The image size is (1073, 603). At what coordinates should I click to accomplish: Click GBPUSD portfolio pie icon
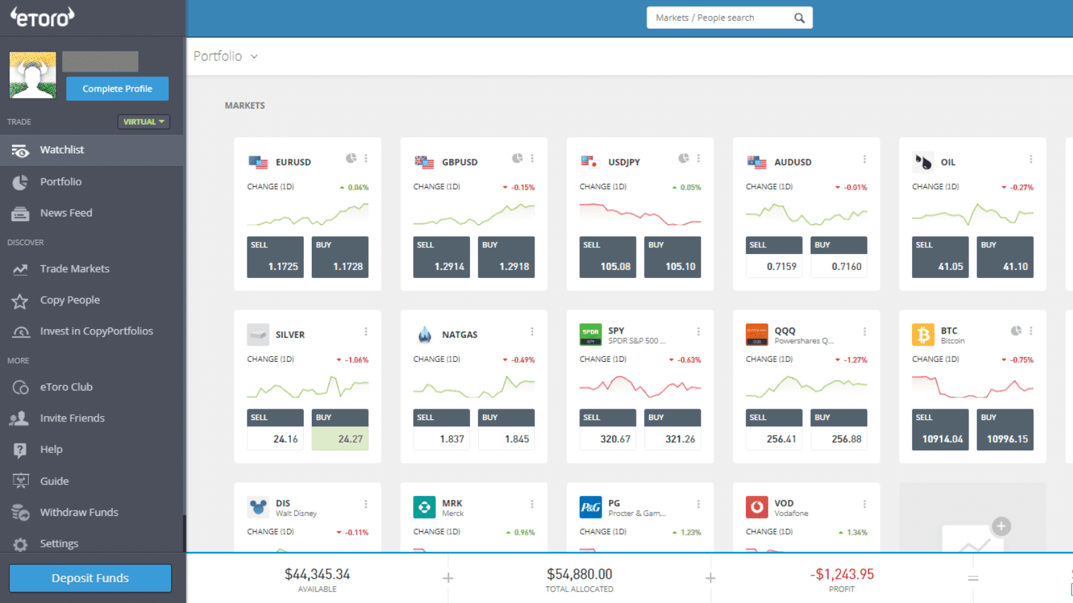coord(517,159)
